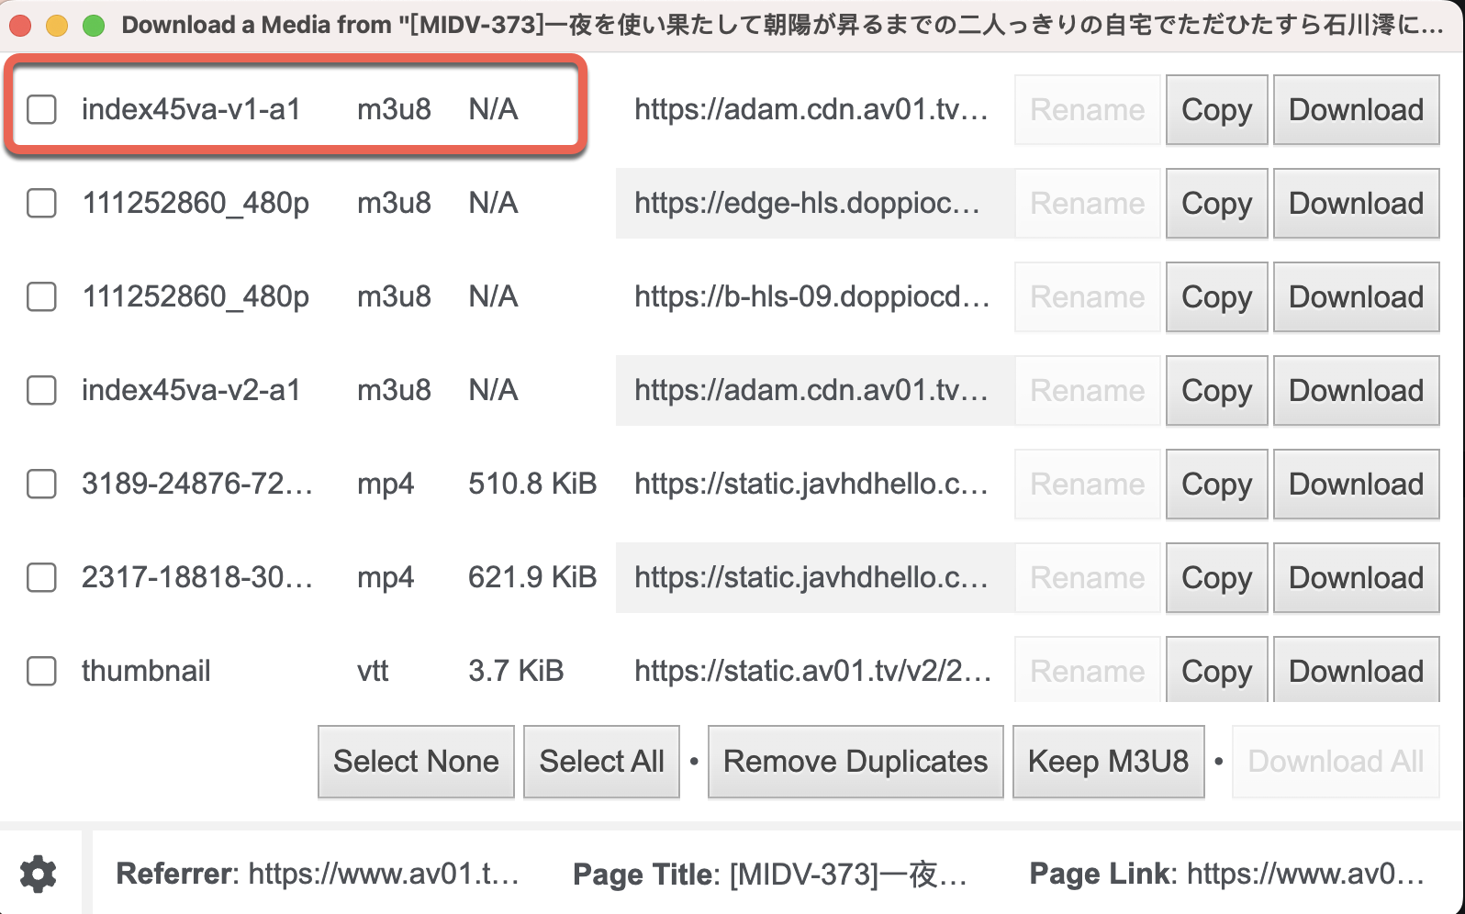The width and height of the screenshot is (1465, 914).
Task: Download the 510.8 KiB mp4 file
Action: [x=1356, y=485]
